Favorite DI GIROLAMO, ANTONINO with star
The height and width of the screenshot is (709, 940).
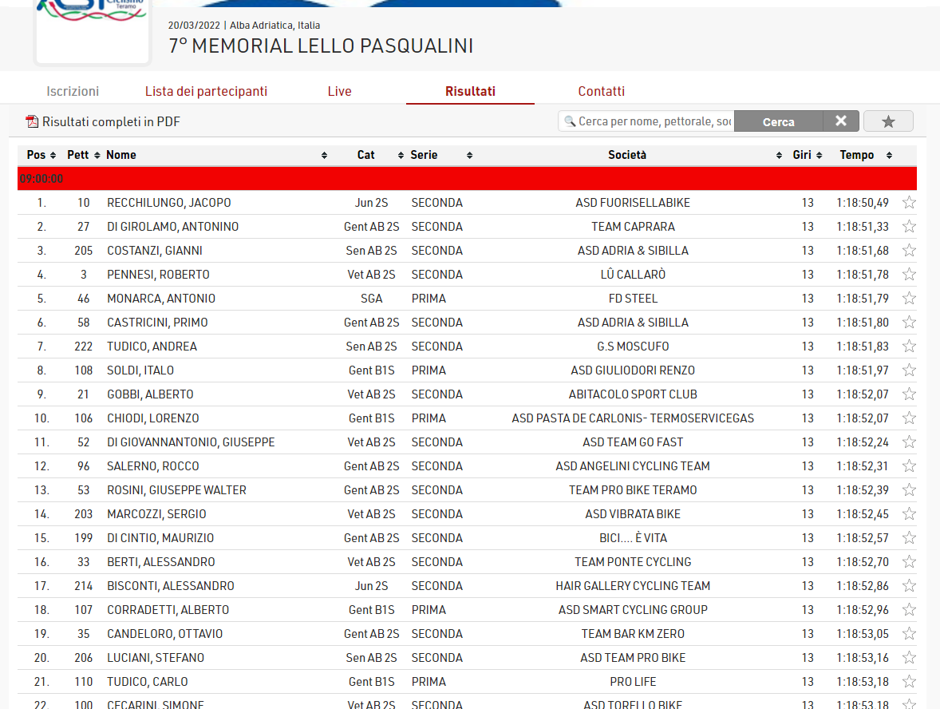pos(909,227)
